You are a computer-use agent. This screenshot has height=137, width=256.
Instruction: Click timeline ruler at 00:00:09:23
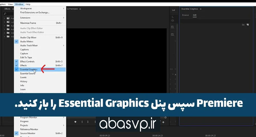[x=105, y=135]
